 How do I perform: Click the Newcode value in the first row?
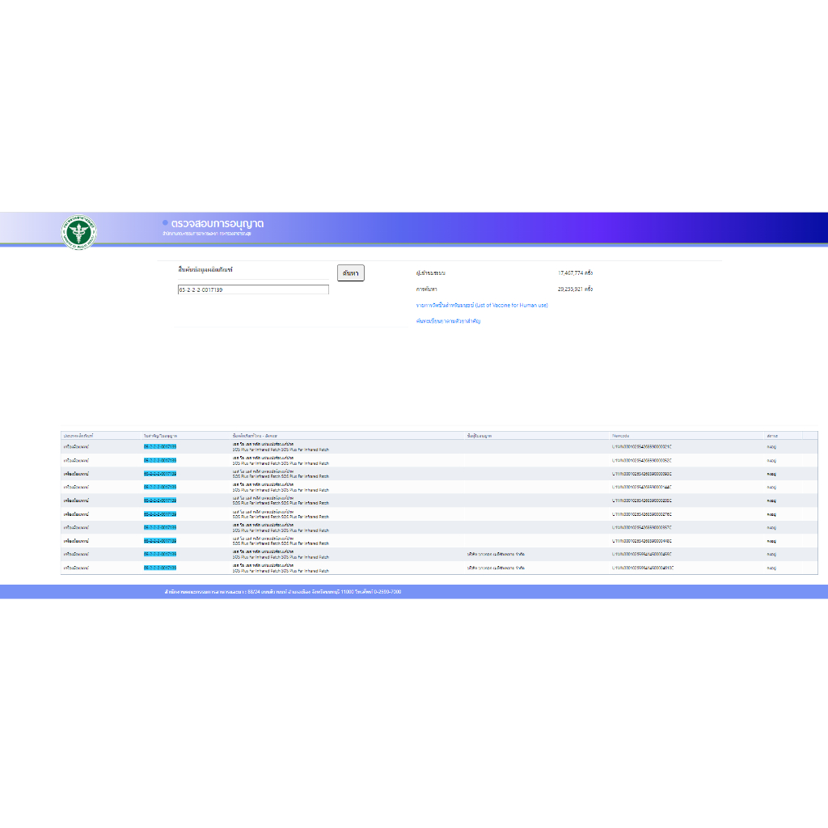(x=642, y=446)
